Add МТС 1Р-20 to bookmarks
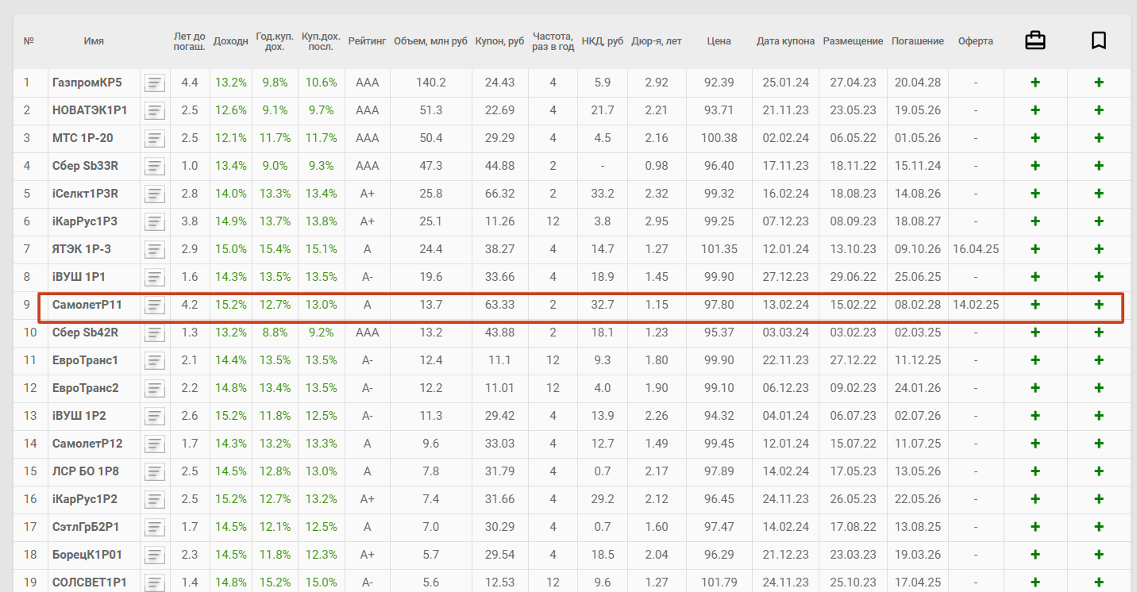The height and width of the screenshot is (592, 1137). (x=1099, y=138)
